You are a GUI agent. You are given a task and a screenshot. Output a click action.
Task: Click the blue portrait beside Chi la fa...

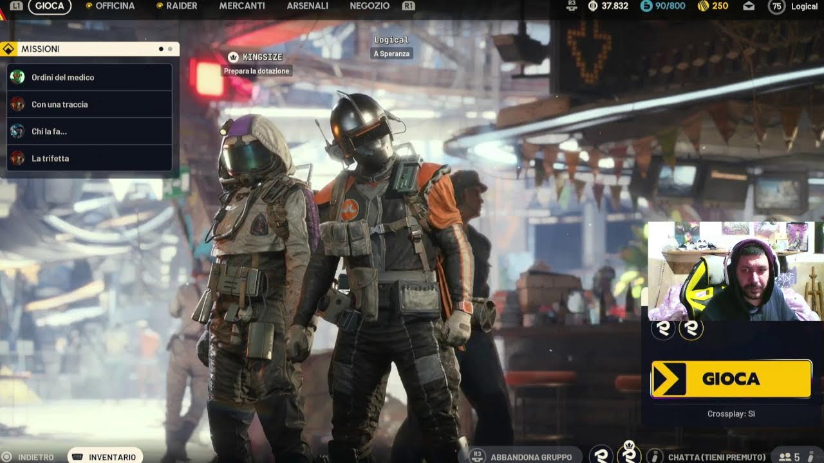point(17,131)
